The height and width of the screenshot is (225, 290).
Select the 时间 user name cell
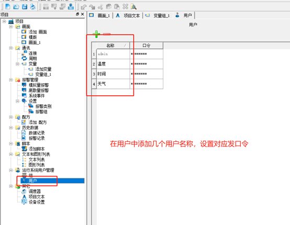click(113, 74)
